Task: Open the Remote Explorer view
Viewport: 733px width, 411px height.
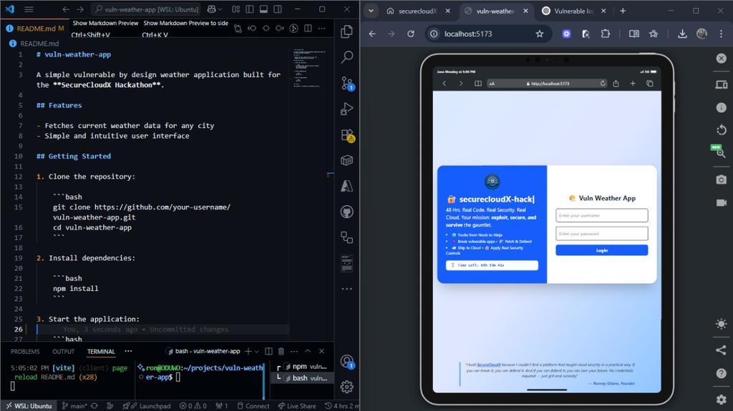Action: coord(346,238)
